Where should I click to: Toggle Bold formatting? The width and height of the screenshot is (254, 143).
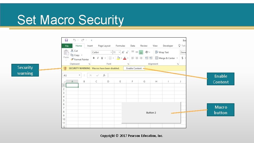[x=94, y=58]
